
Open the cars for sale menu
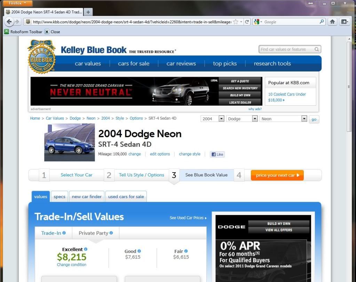pos(134,63)
